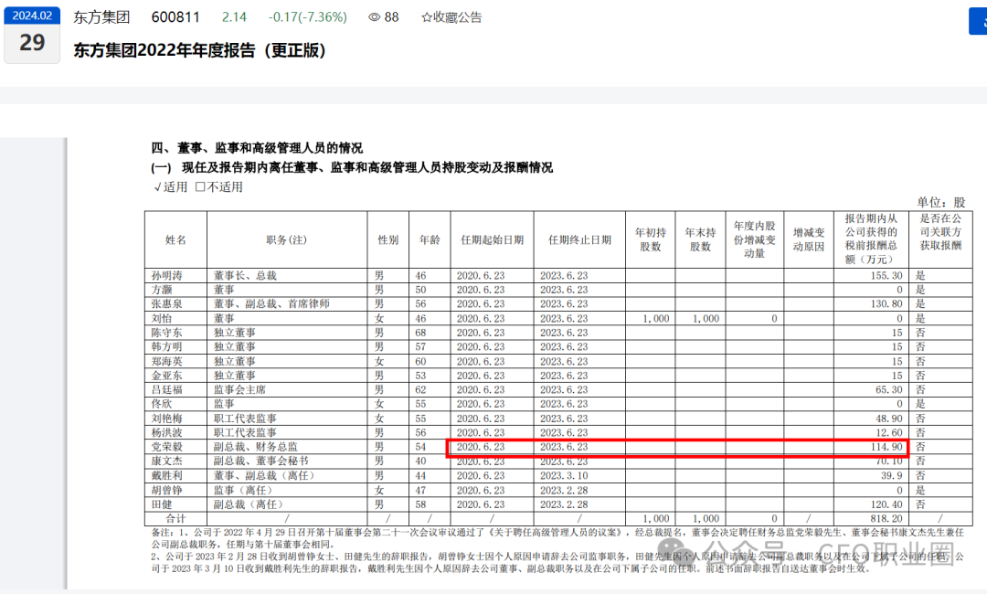Click the name 吕廷福 in the table
Viewport: 987px width, 594px height.
[167, 389]
